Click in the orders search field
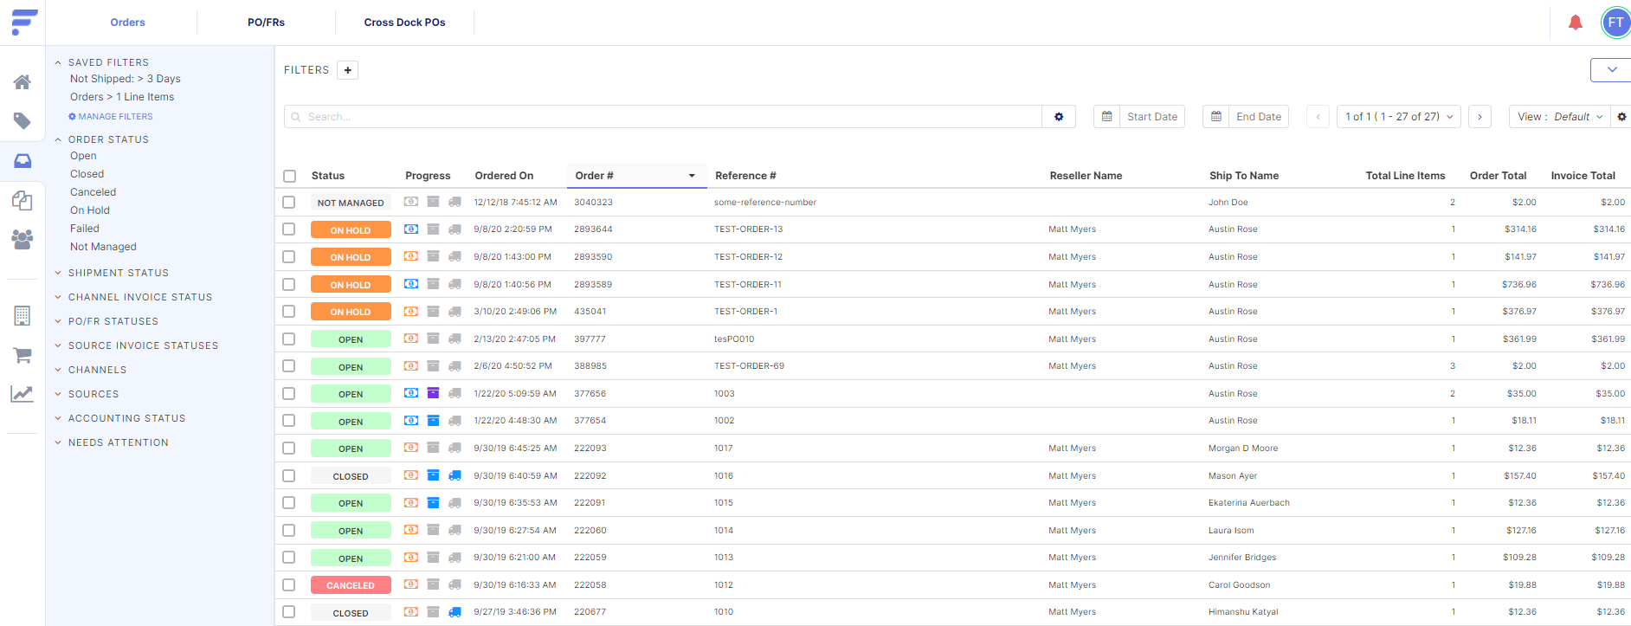This screenshot has height=626, width=1631. (663, 117)
